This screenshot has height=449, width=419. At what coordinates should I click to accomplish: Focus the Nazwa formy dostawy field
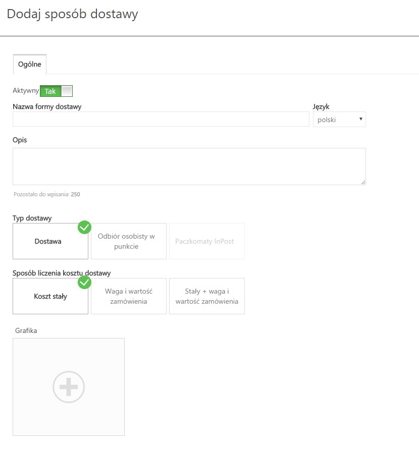click(161, 119)
